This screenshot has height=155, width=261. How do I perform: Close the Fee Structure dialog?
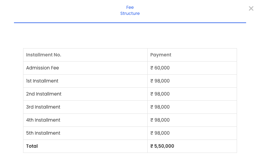click(x=251, y=8)
